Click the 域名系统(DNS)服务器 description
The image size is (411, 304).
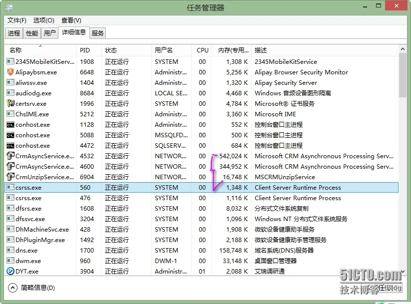[x=284, y=250]
